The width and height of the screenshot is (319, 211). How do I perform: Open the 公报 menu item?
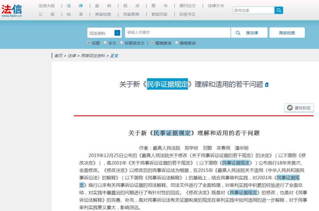pyautogui.click(x=47, y=14)
